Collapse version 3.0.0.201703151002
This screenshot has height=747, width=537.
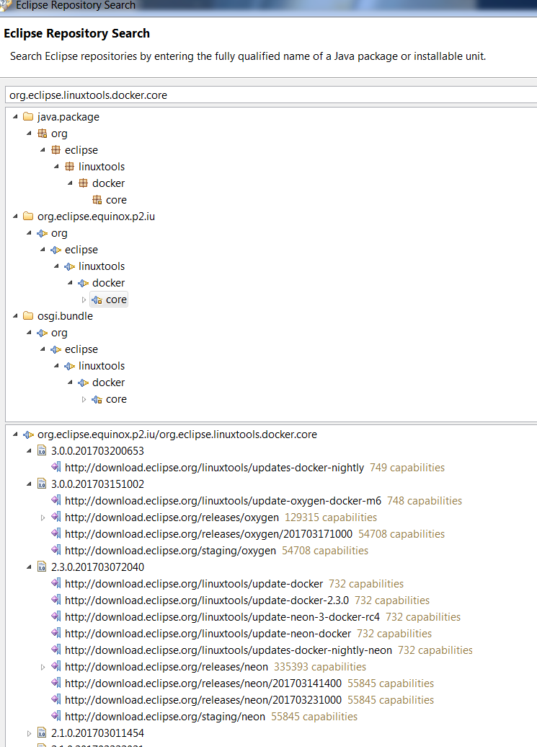pos(29,484)
